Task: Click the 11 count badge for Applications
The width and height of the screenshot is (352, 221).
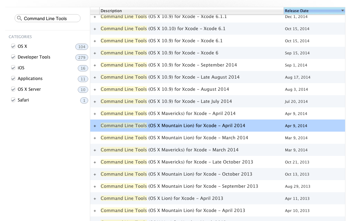Action: click(x=83, y=79)
